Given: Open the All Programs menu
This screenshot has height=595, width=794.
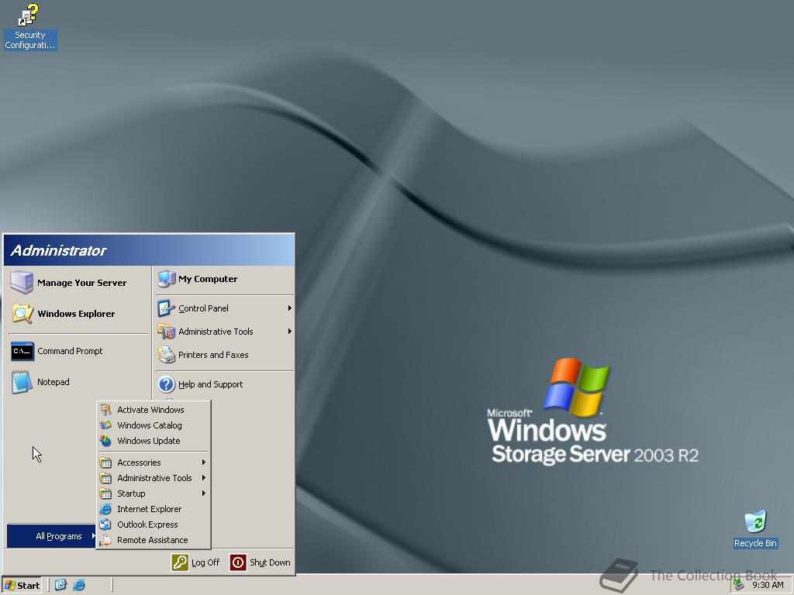Looking at the screenshot, I should [x=51, y=536].
